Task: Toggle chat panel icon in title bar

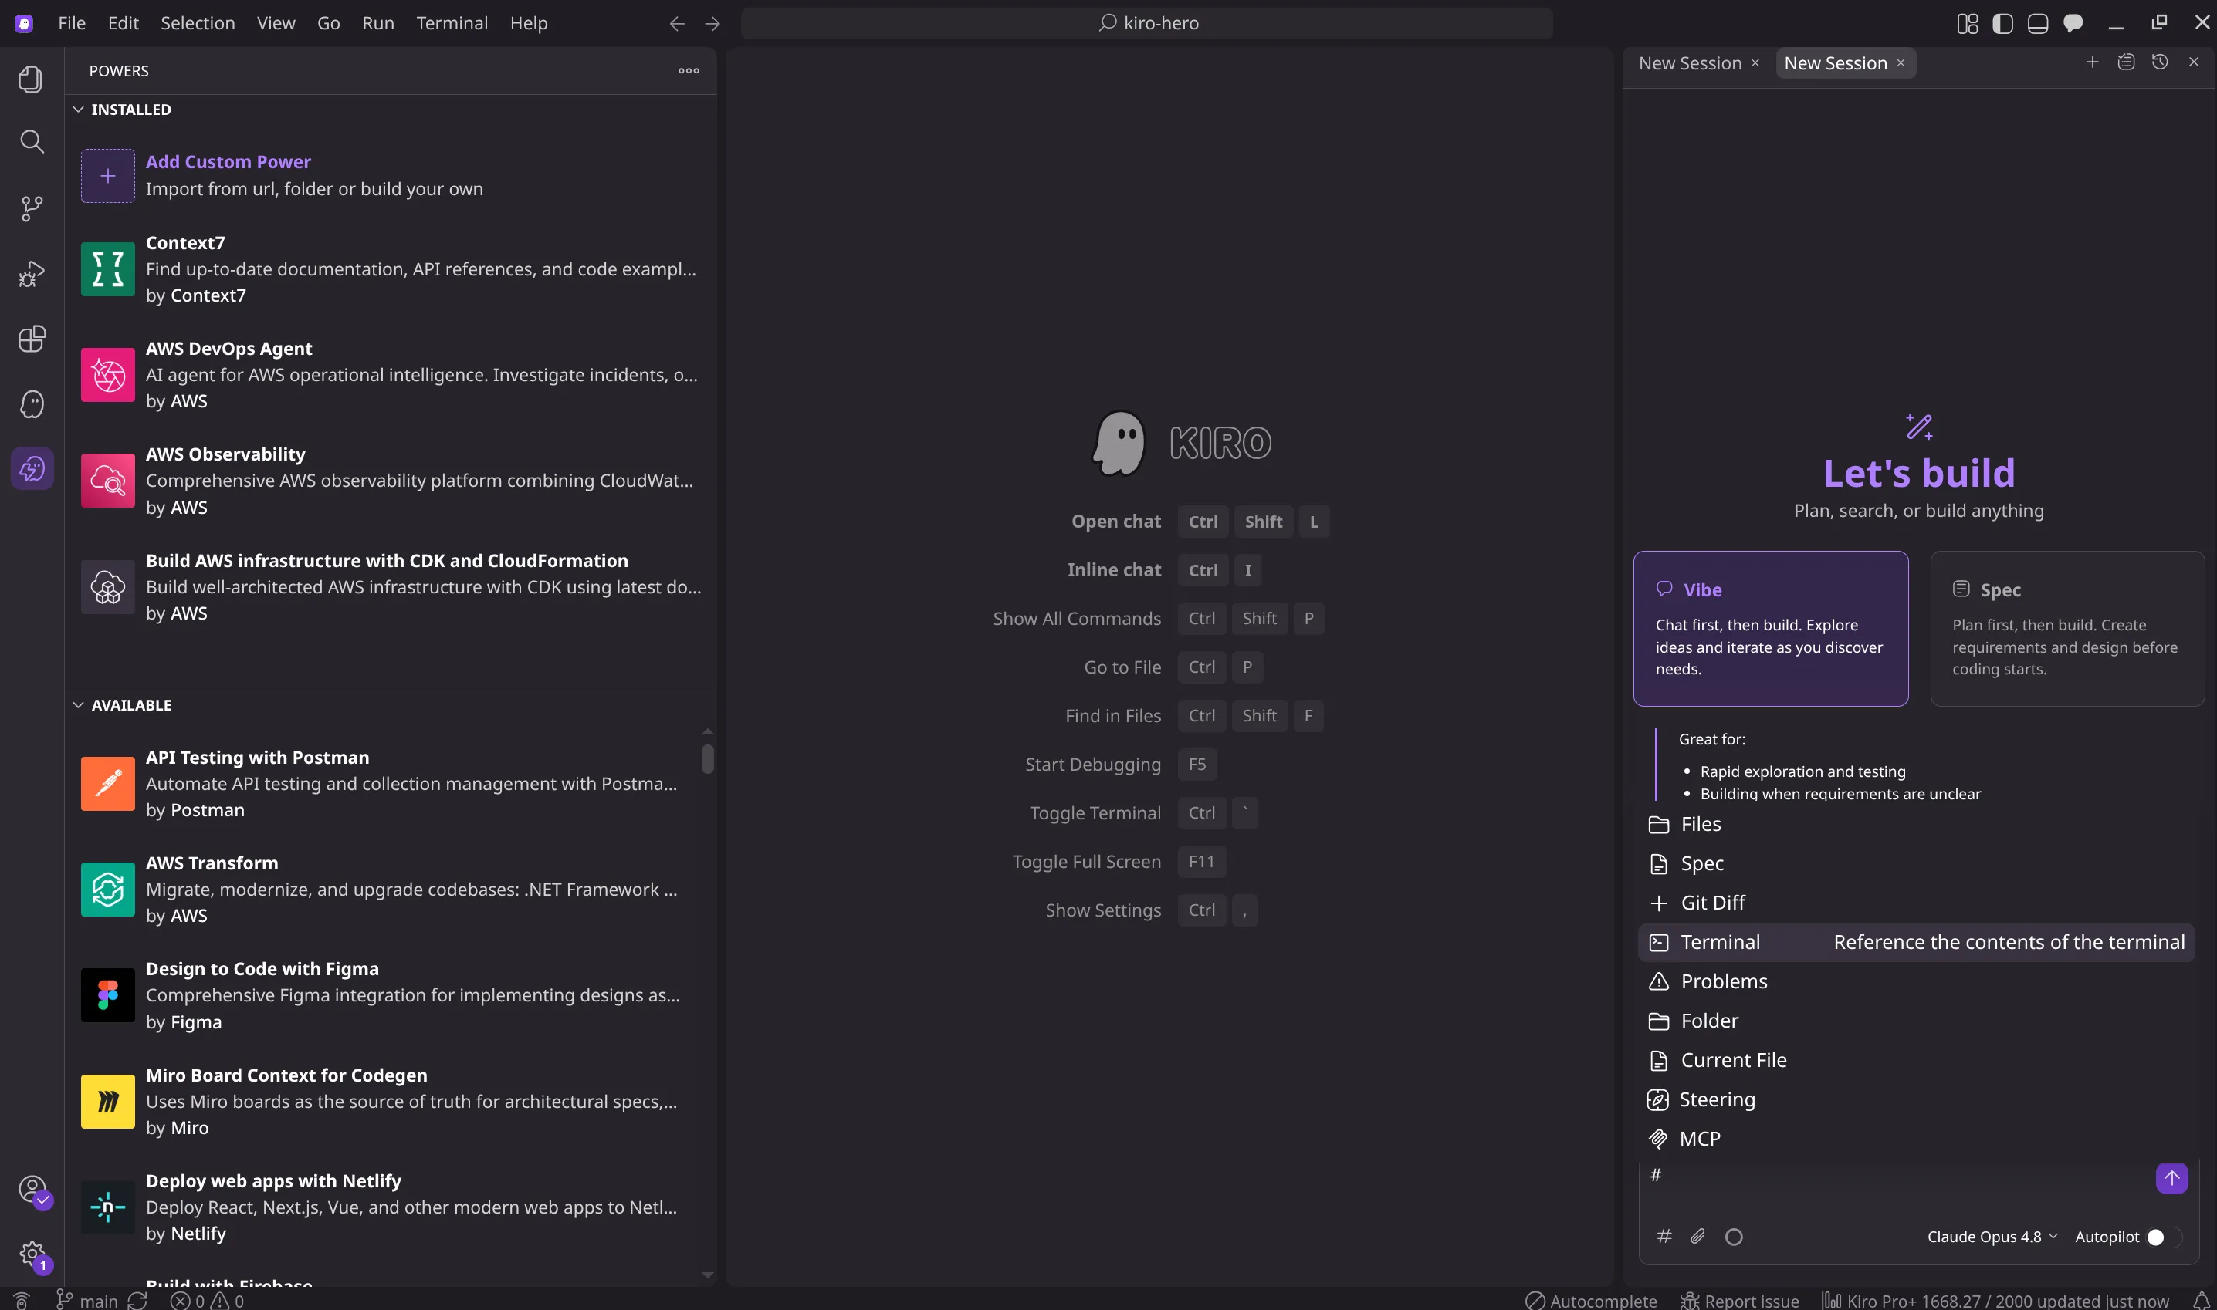Action: 2073,24
